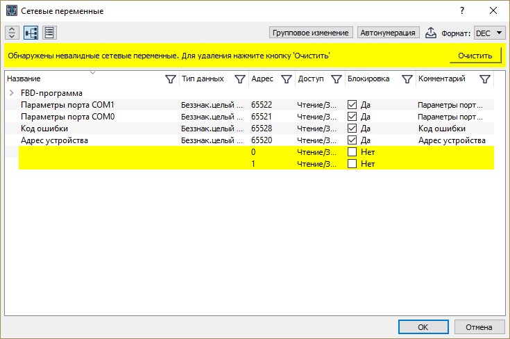Select the Адрес устройства name cell
This screenshot has height=339, width=510.
pyautogui.click(x=54, y=140)
